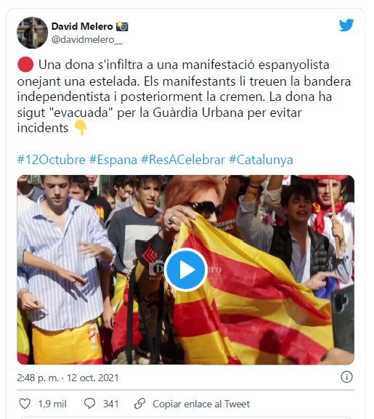Click the chain link copy icon
This screenshot has width=374, height=419.
[139, 404]
